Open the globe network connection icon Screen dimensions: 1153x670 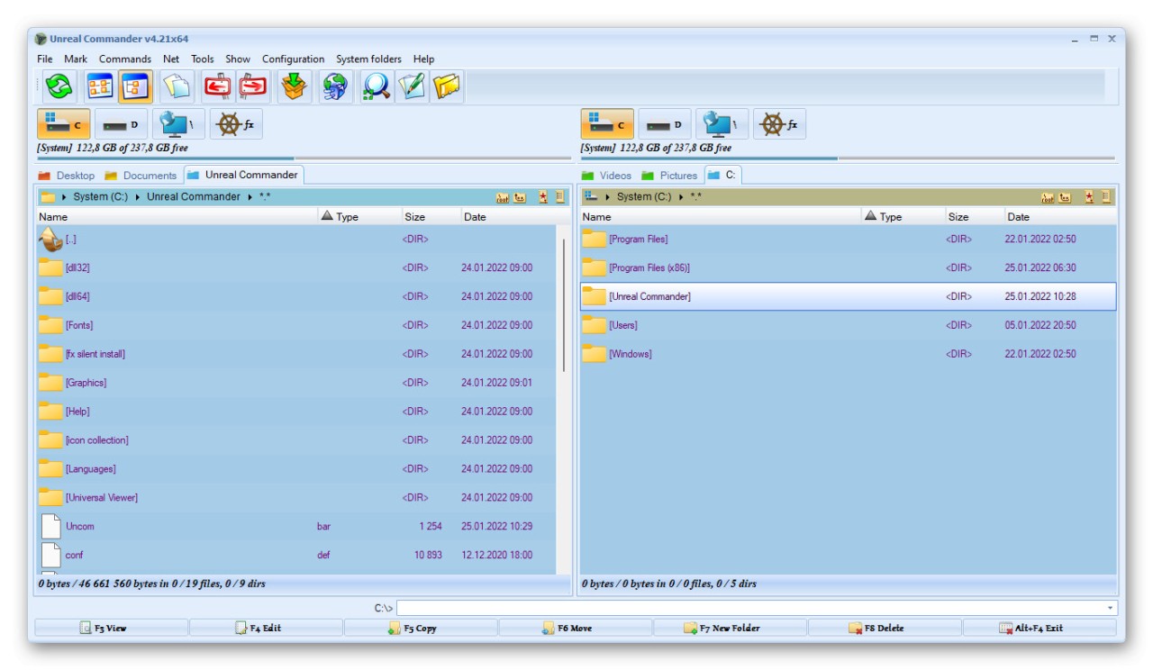(x=334, y=86)
